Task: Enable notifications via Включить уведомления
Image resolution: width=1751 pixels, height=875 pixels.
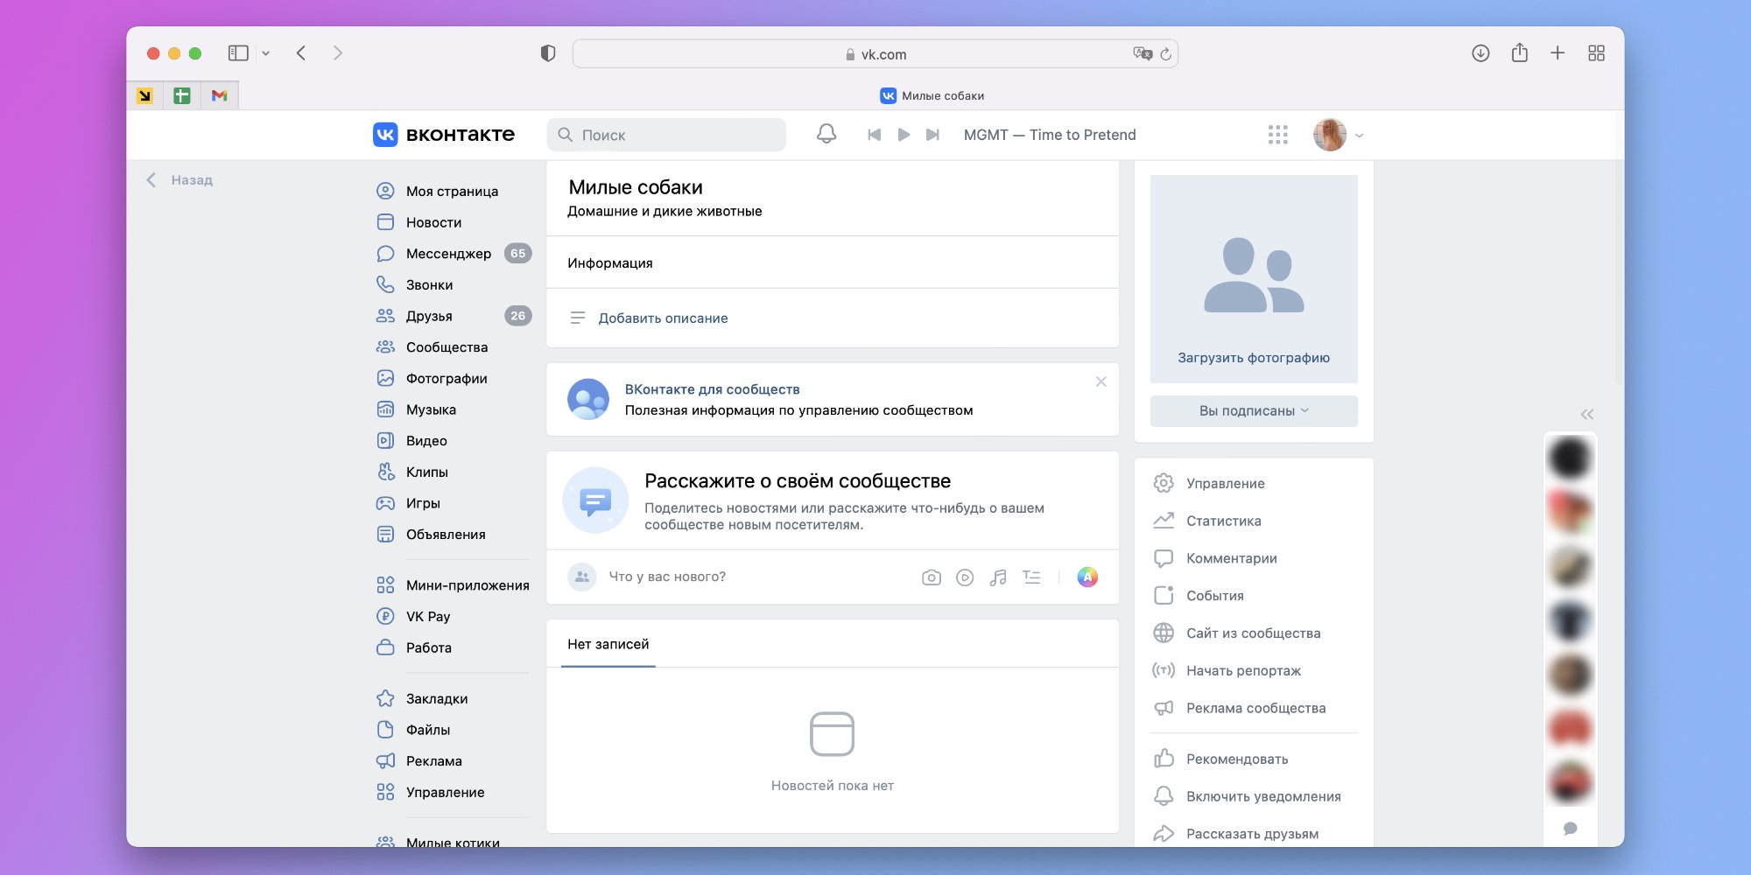Action: tap(1262, 796)
